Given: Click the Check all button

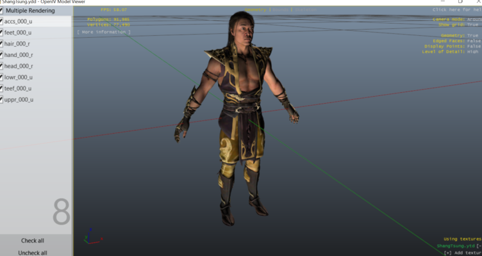Looking at the screenshot, I should (x=33, y=241).
